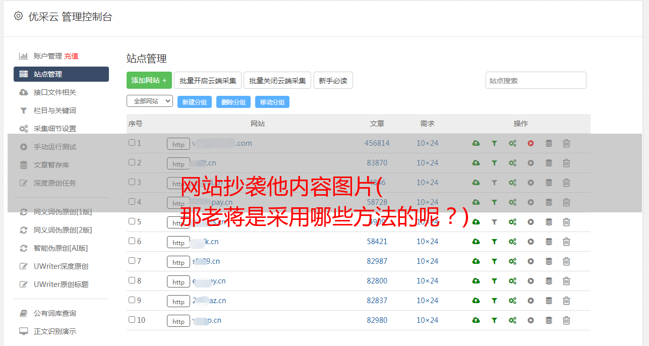This screenshot has width=649, height=346.
Task: Delete site 10 via its trash icon
Action: pyautogui.click(x=566, y=320)
